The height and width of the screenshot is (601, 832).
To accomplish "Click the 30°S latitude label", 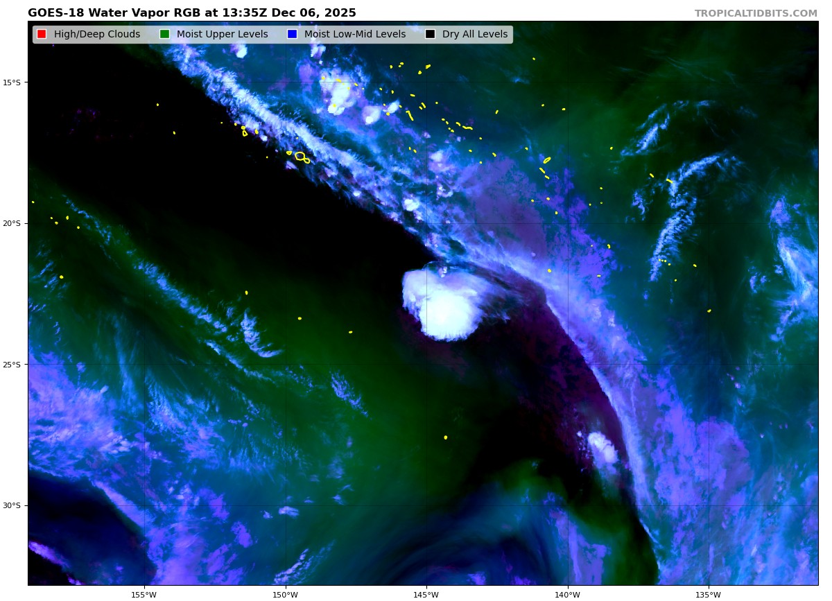I will pyautogui.click(x=12, y=505).
